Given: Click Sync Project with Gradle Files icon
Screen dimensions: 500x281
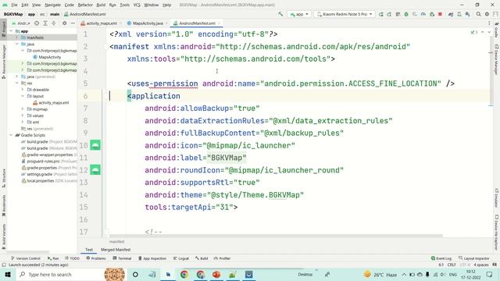Looking at the screenshot, I should tap(451, 14).
